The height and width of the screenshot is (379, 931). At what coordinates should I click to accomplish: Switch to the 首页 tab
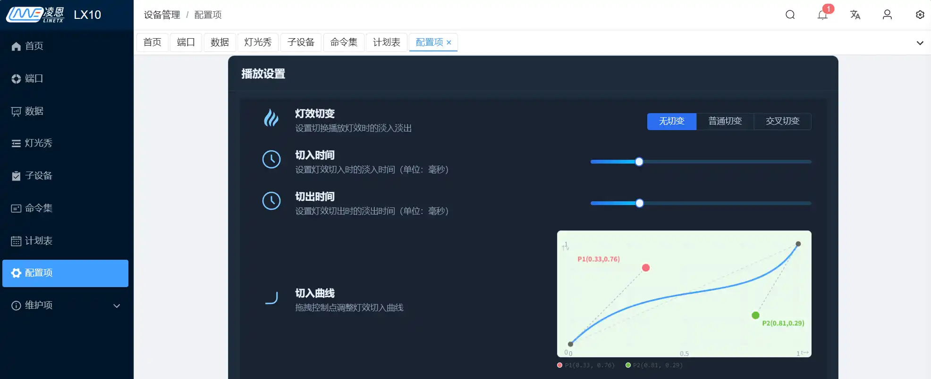pyautogui.click(x=152, y=42)
